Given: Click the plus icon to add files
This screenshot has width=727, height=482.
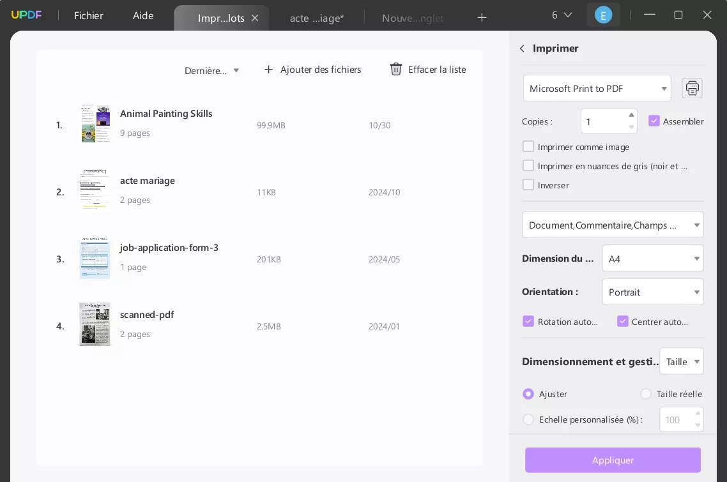Looking at the screenshot, I should coord(269,69).
